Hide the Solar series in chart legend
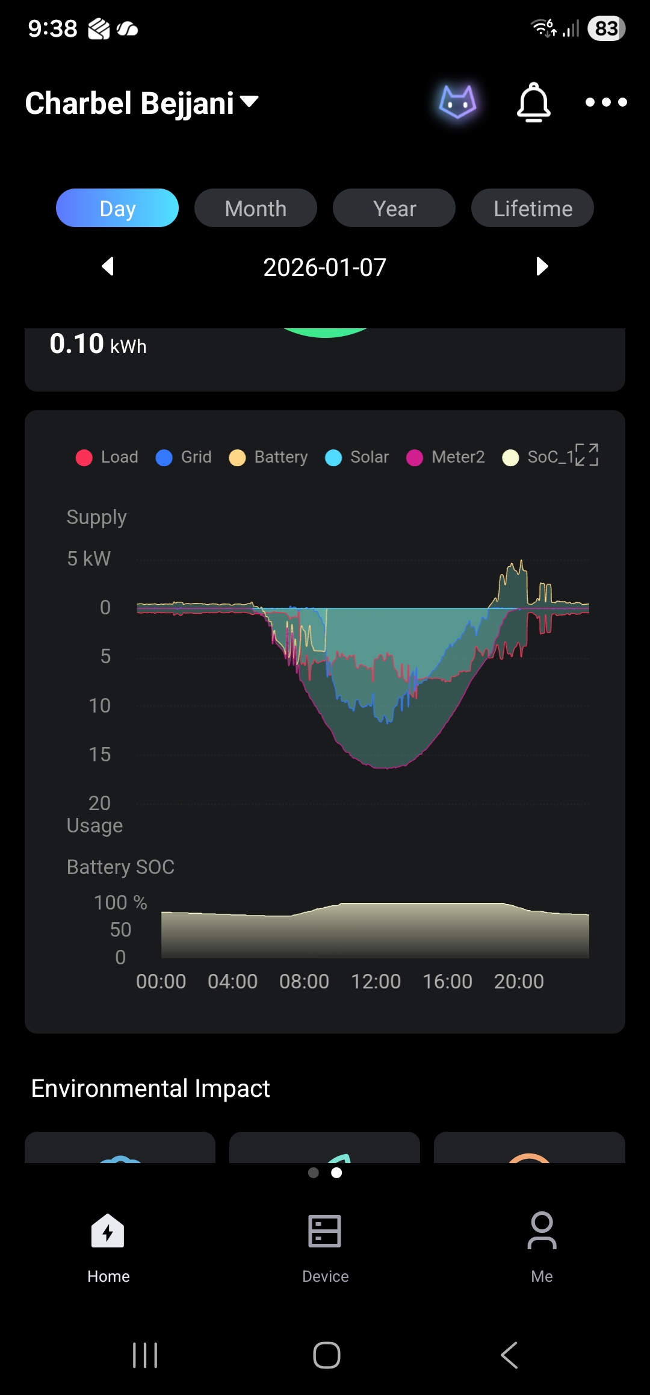The width and height of the screenshot is (650, 1395). point(357,457)
